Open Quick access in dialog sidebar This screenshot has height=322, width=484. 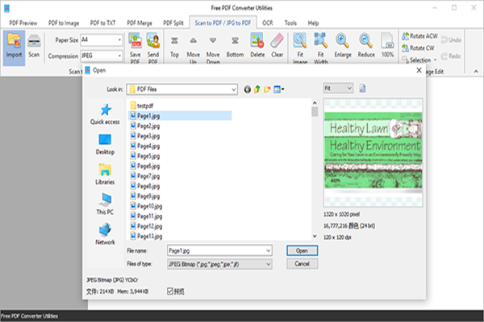tap(105, 114)
